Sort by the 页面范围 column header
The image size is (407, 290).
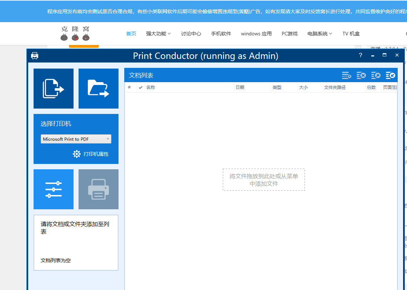click(390, 87)
